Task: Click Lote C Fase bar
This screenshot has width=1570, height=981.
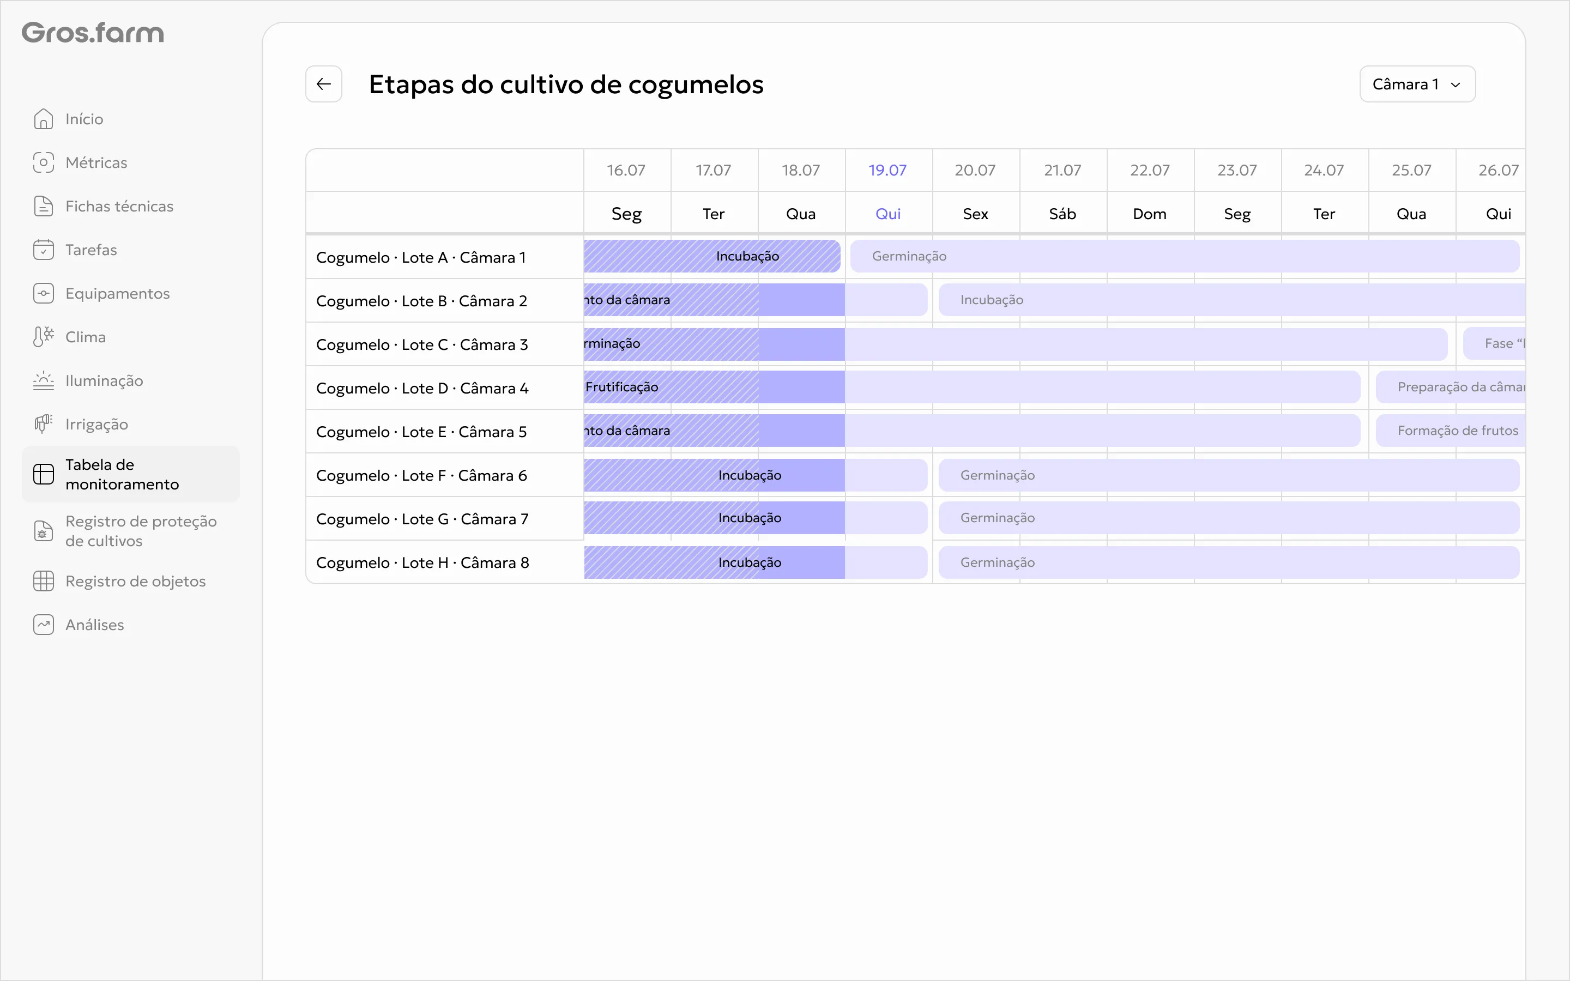Action: (x=1494, y=343)
